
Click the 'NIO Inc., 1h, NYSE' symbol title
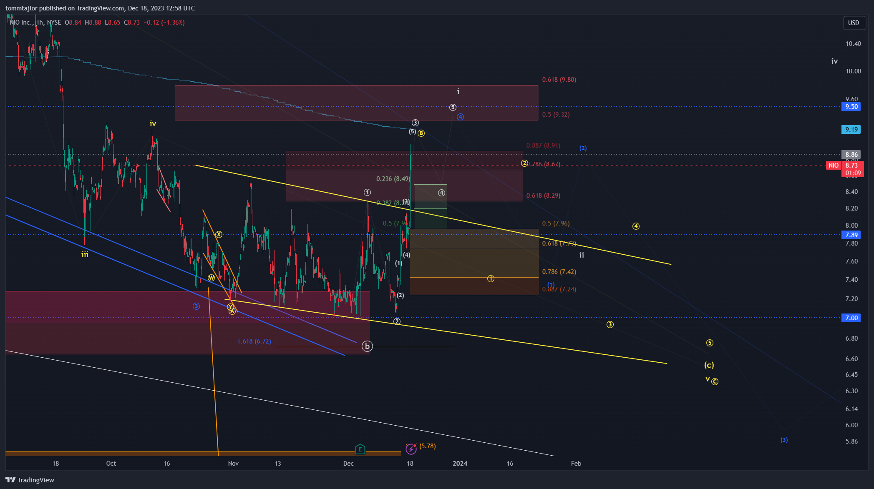click(x=35, y=23)
